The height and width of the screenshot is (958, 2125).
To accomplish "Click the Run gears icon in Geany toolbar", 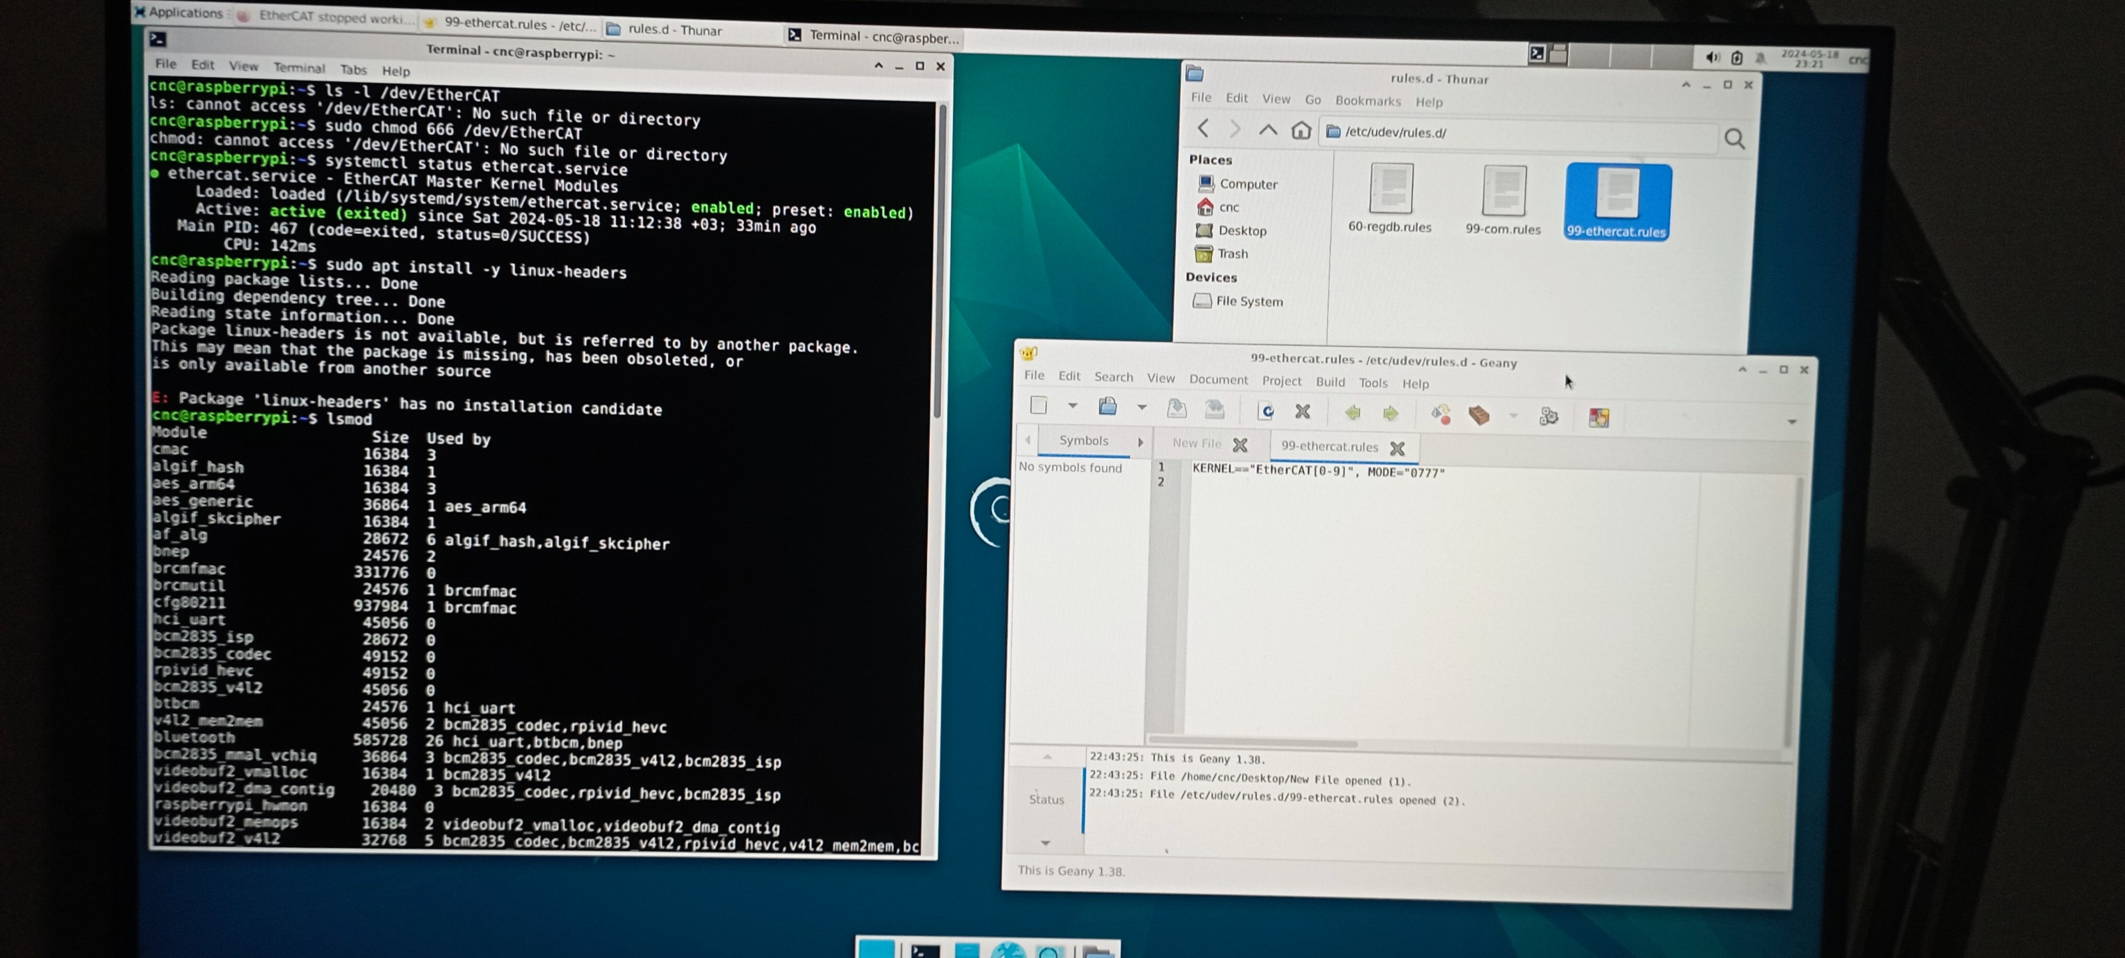I will (x=1549, y=416).
